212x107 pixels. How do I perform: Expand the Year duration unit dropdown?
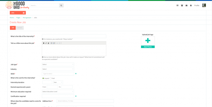58,82
